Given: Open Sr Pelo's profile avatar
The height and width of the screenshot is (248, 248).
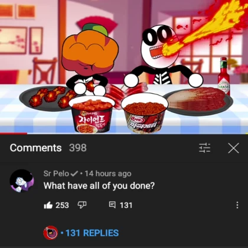Looking at the screenshot, I should point(22,181).
